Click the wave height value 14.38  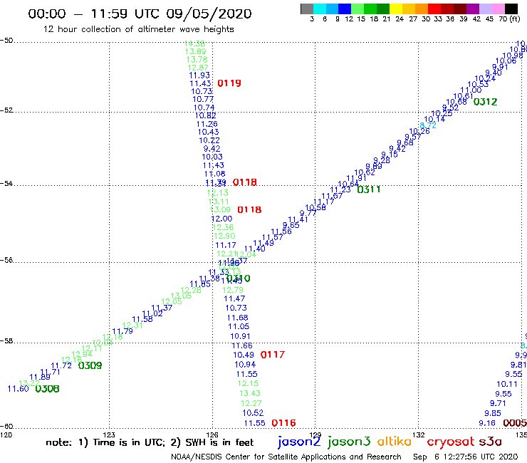click(x=195, y=43)
